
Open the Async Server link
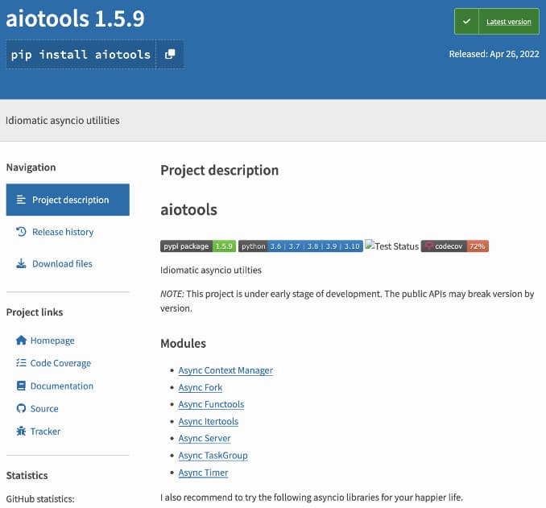205,438
